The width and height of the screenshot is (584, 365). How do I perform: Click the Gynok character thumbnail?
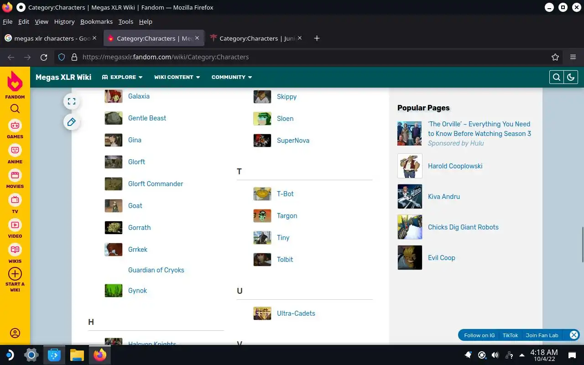coord(114,291)
